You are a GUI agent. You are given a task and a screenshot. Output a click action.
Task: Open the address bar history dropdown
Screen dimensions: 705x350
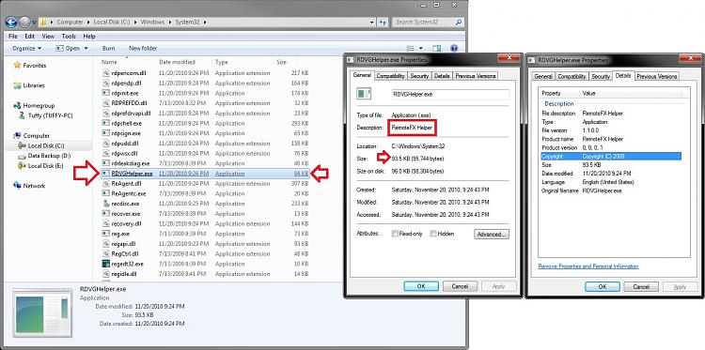point(372,22)
